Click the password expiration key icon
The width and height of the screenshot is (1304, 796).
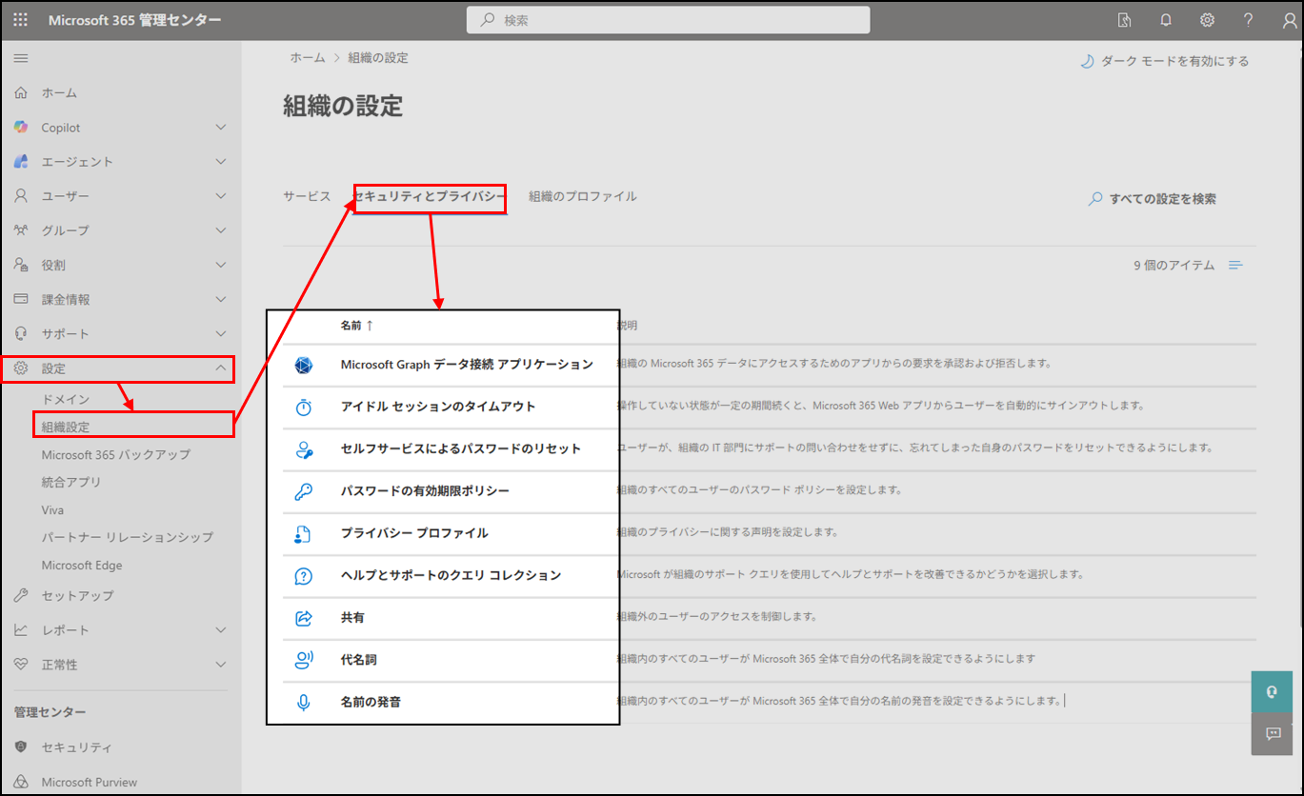point(304,491)
